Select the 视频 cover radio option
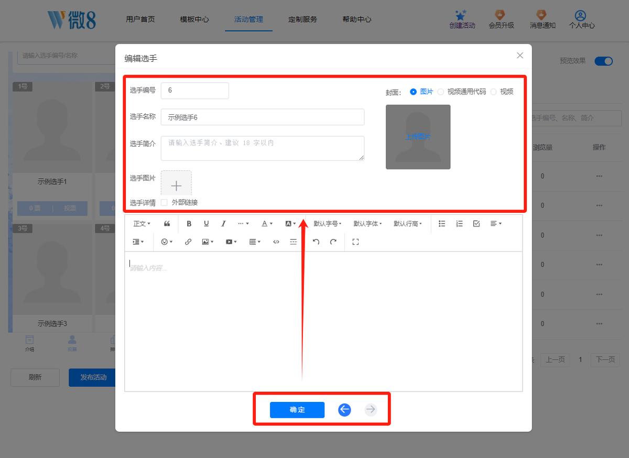This screenshot has width=629, height=458. pyautogui.click(x=493, y=92)
